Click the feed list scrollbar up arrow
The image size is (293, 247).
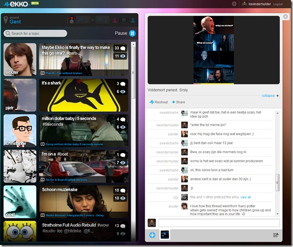133,44
